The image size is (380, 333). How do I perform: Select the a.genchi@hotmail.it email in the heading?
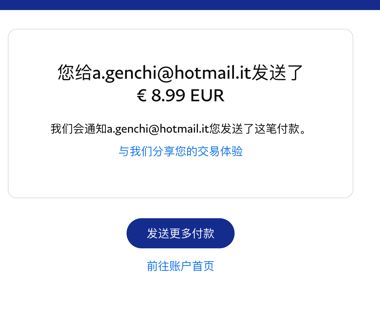click(x=172, y=73)
